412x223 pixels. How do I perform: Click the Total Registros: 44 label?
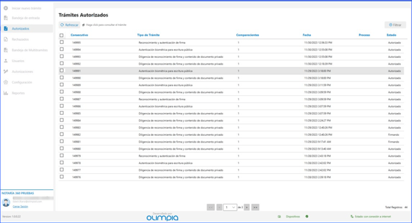396,207
